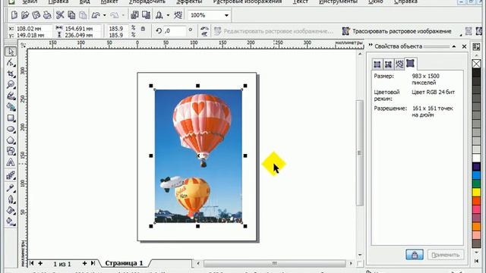Open Текст menu
486x273 pixels.
tap(301, 2)
